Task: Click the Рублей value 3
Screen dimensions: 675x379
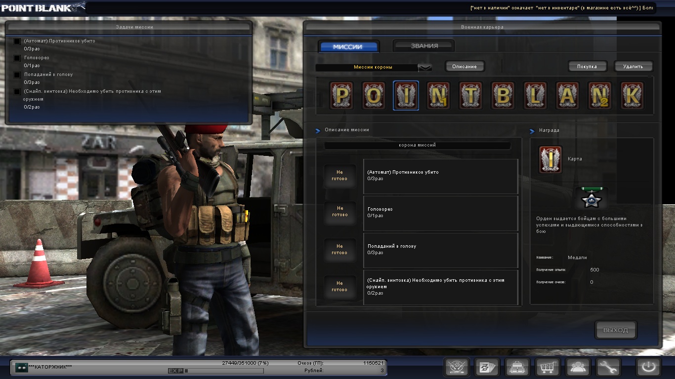Action: 382,371
